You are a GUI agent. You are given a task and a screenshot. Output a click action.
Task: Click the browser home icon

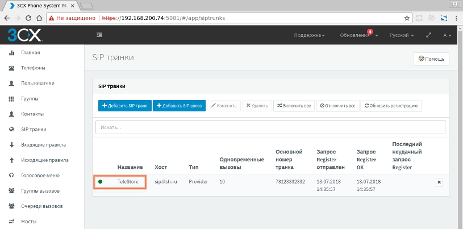(x=39, y=18)
